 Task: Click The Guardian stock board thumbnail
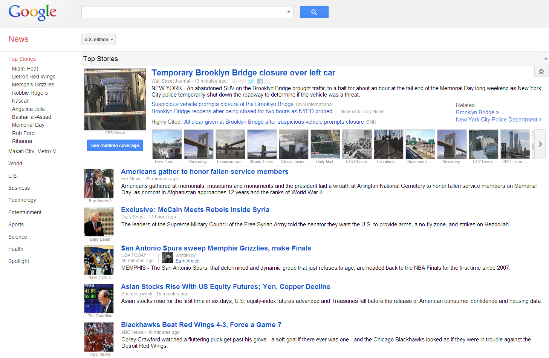(x=99, y=298)
